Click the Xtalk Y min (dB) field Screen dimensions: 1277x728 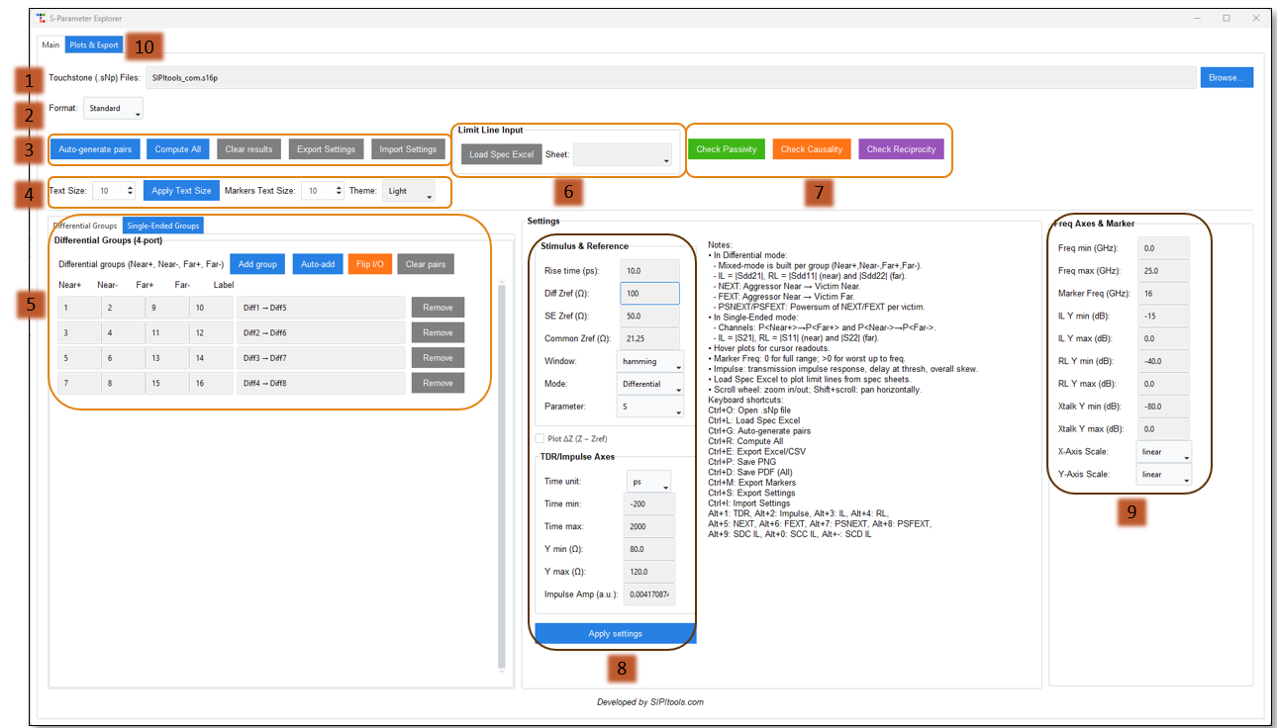coord(1163,407)
